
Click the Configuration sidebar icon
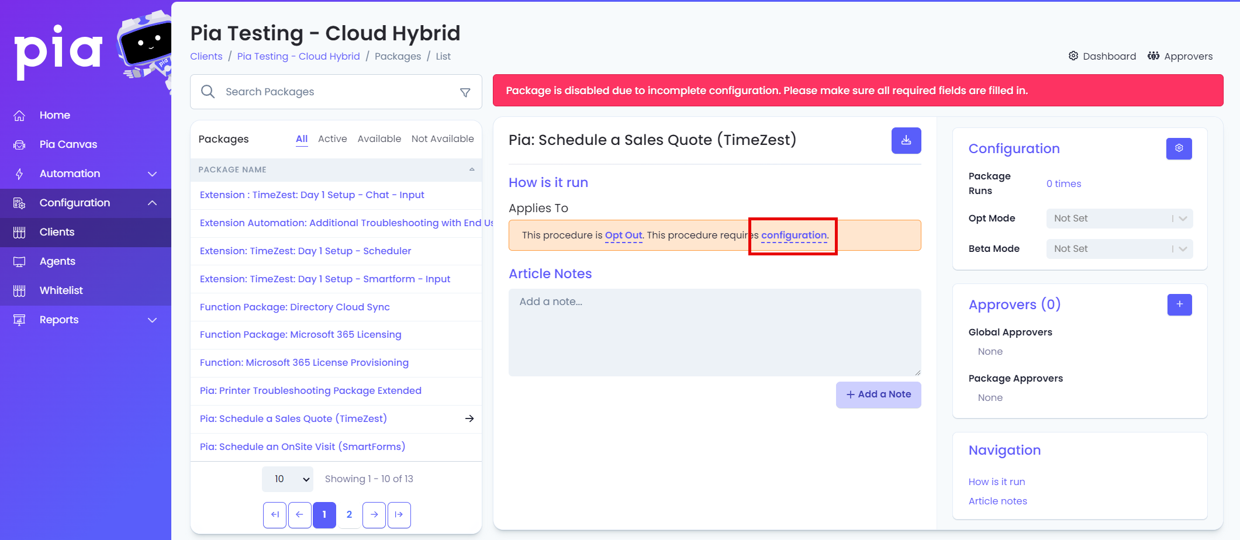pos(19,203)
